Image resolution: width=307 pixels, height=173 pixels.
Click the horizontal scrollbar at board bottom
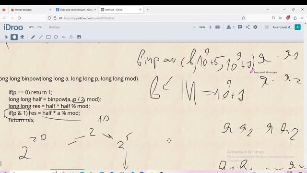click(67, 169)
